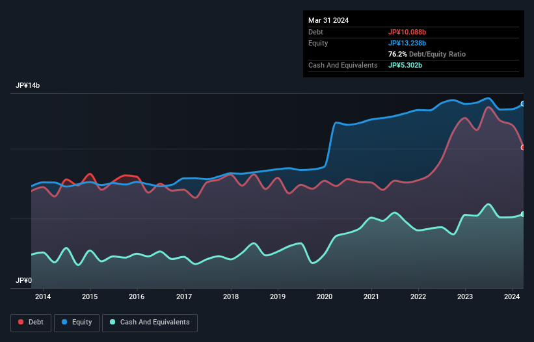Screen dimensions: 534x342
Task: Toggle the Equity series legend button
Action: point(77,322)
